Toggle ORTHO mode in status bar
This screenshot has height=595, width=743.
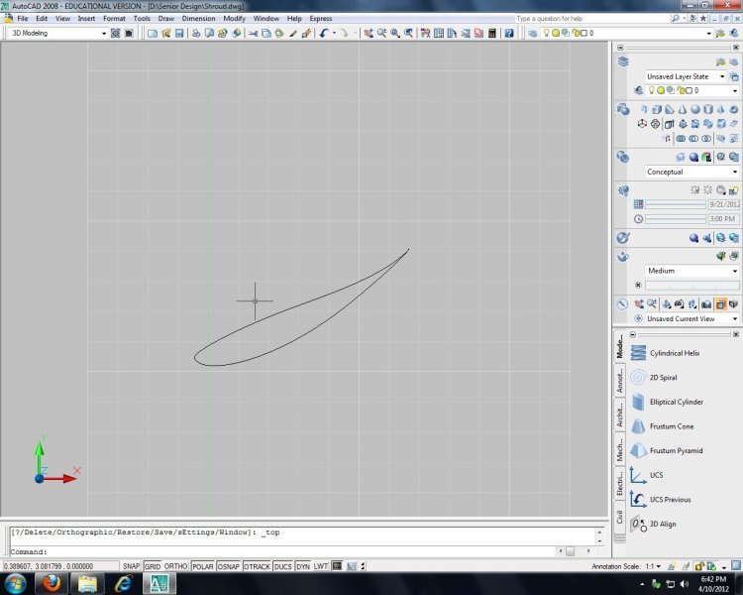point(176,566)
